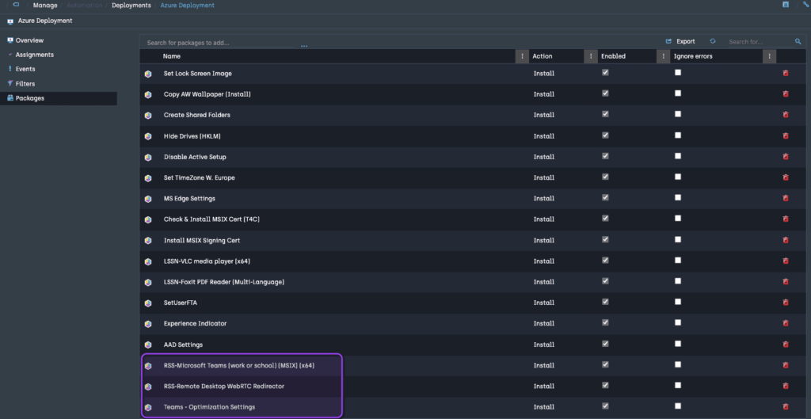Delete the Hide Drives (HKLM) package
This screenshot has height=419, width=811.
click(x=786, y=135)
